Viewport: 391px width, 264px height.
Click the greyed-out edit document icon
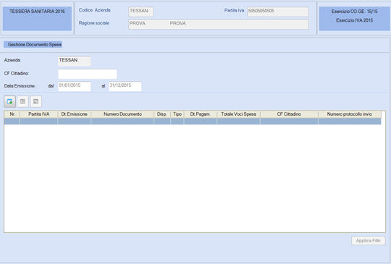click(22, 101)
